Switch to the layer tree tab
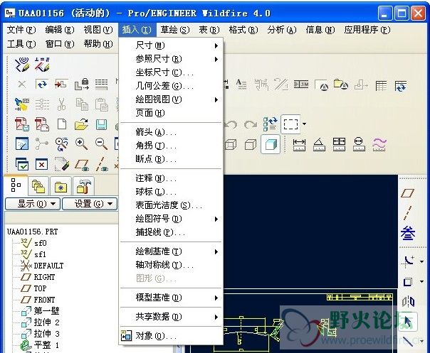 click(x=38, y=186)
